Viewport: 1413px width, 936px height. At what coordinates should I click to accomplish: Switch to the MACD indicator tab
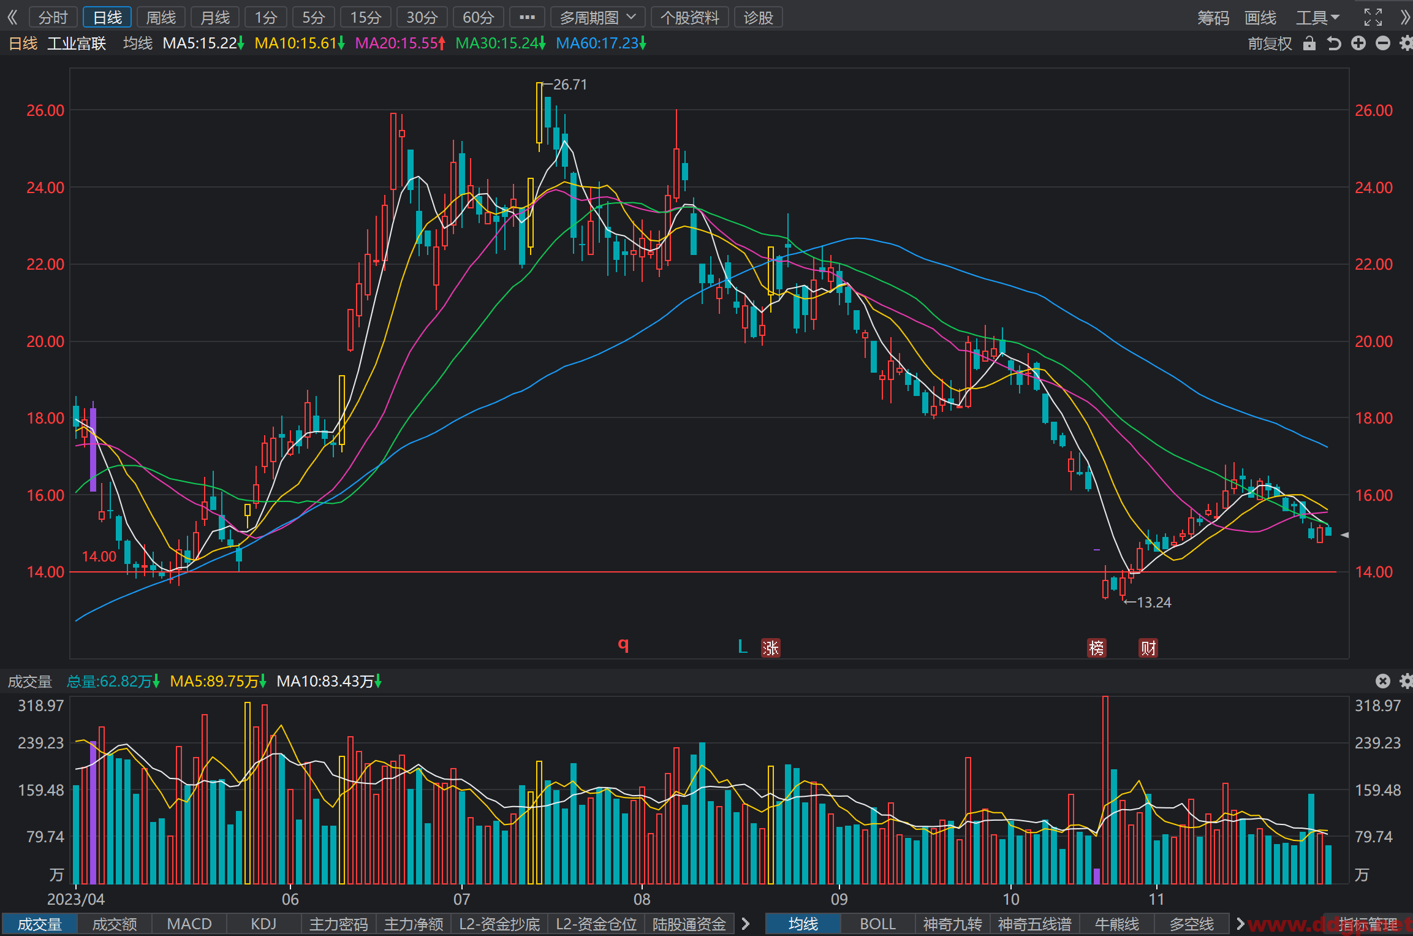pos(189,924)
